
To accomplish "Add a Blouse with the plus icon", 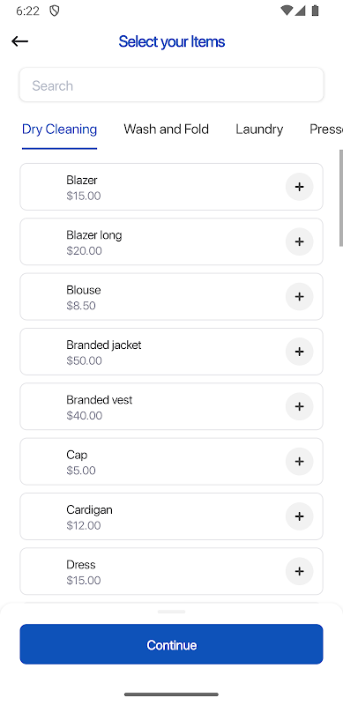I will pos(299,296).
